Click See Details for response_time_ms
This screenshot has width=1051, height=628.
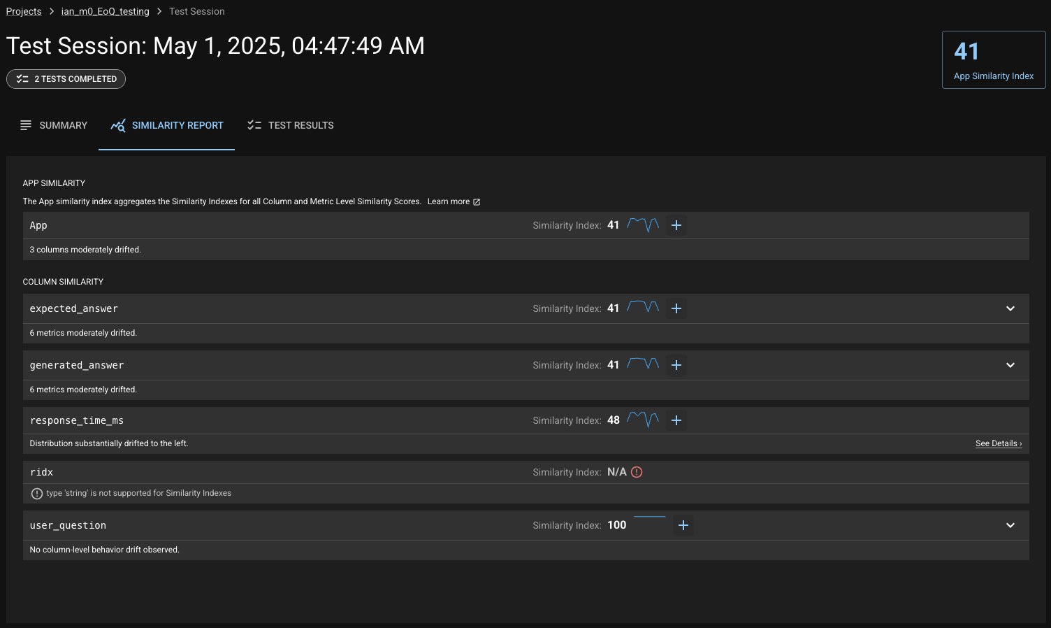pyautogui.click(x=998, y=443)
